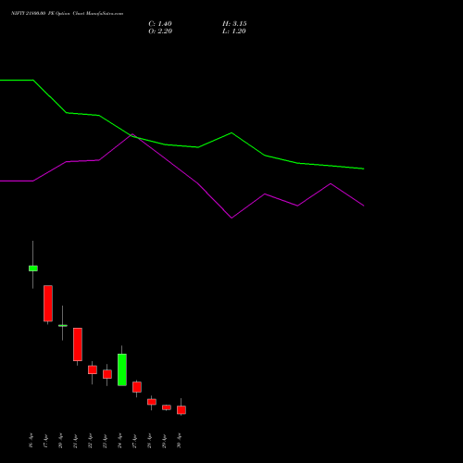Click the green candle for 16 Apr
Image resolution: width=463 pixels, height=463 pixels.
33,269
